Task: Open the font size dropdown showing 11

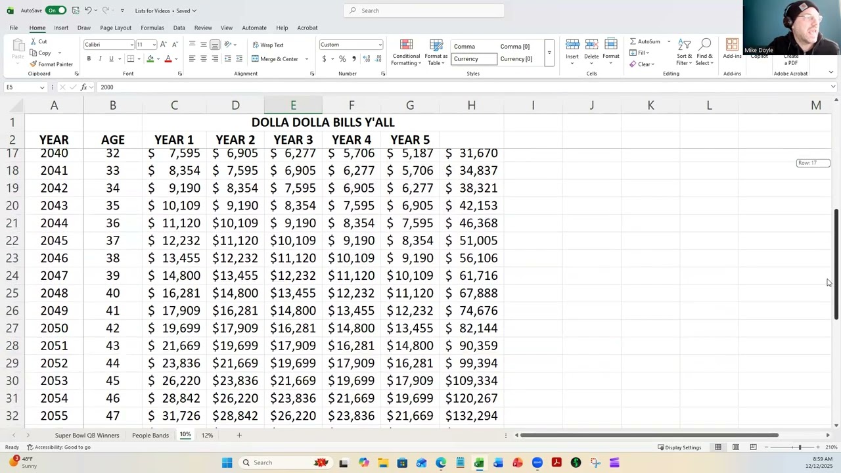Action: tap(154, 45)
